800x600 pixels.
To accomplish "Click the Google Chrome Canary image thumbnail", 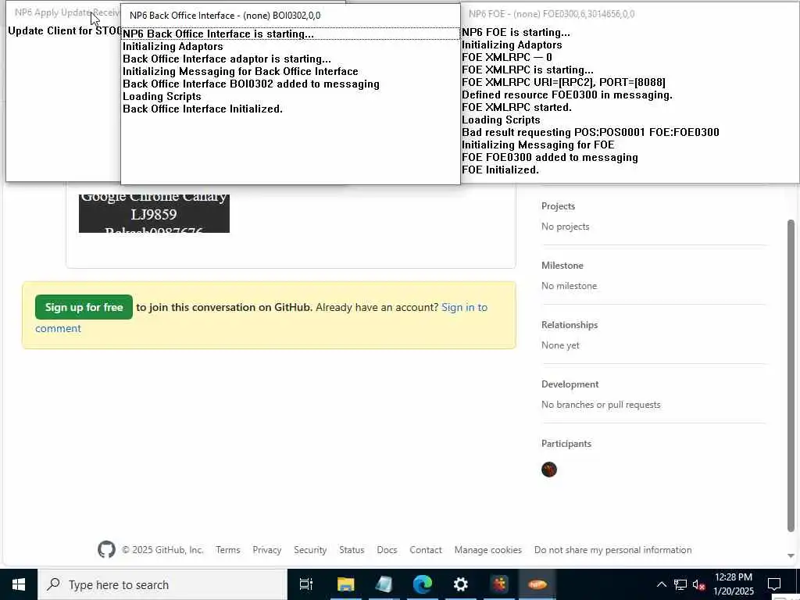I will tap(154, 213).
